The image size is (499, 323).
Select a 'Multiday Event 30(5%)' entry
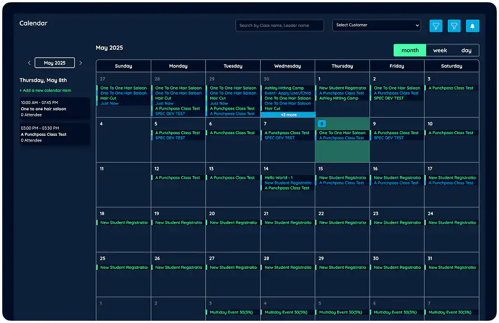[232, 312]
